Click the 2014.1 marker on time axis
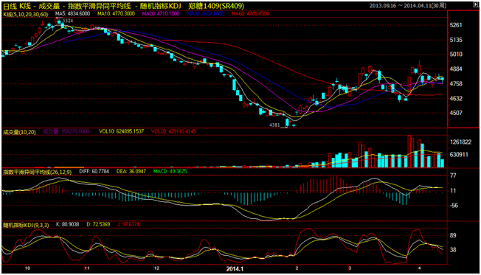This screenshot has height=275, width=481. coord(235,269)
